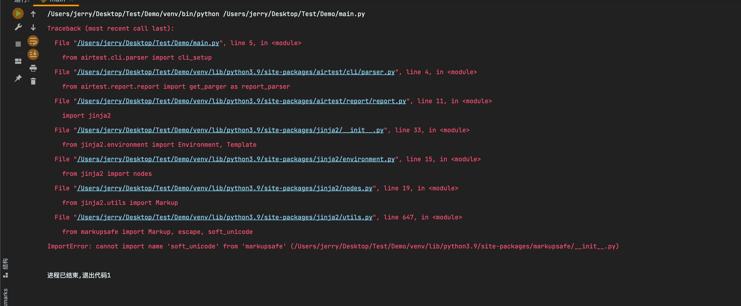
Task: Open the main.py traceback link
Action: [x=148, y=43]
